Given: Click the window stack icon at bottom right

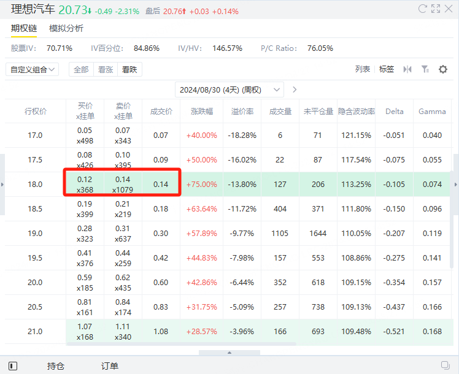Looking at the screenshot, I should pos(445,365).
